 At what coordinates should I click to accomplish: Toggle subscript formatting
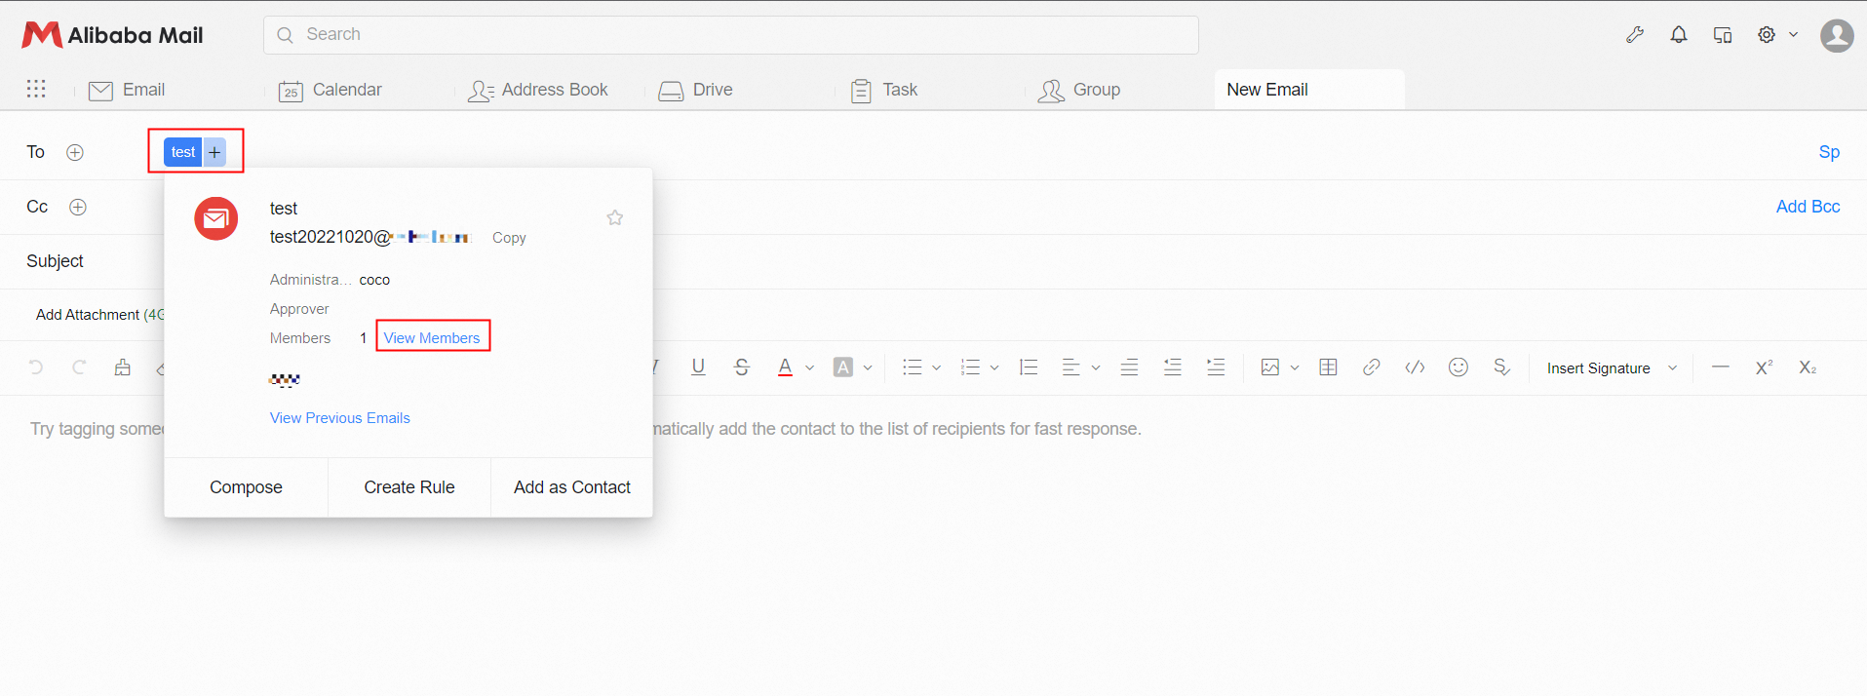pos(1808,367)
